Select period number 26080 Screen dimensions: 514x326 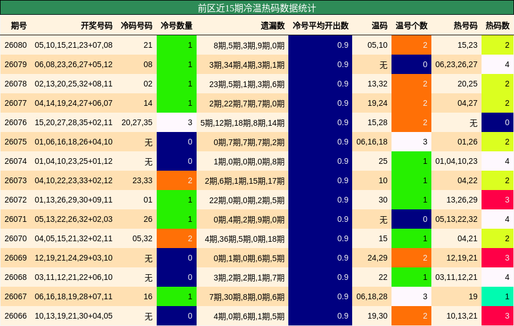pos(16,45)
